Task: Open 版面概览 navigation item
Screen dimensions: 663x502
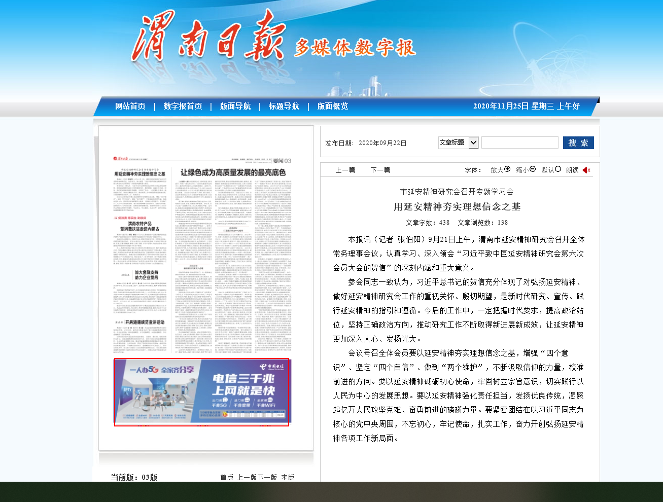Action: pyautogui.click(x=333, y=106)
